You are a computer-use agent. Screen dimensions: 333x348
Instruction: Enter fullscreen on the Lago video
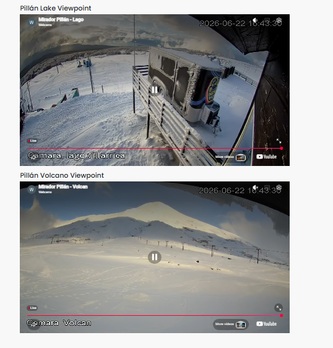point(279,141)
